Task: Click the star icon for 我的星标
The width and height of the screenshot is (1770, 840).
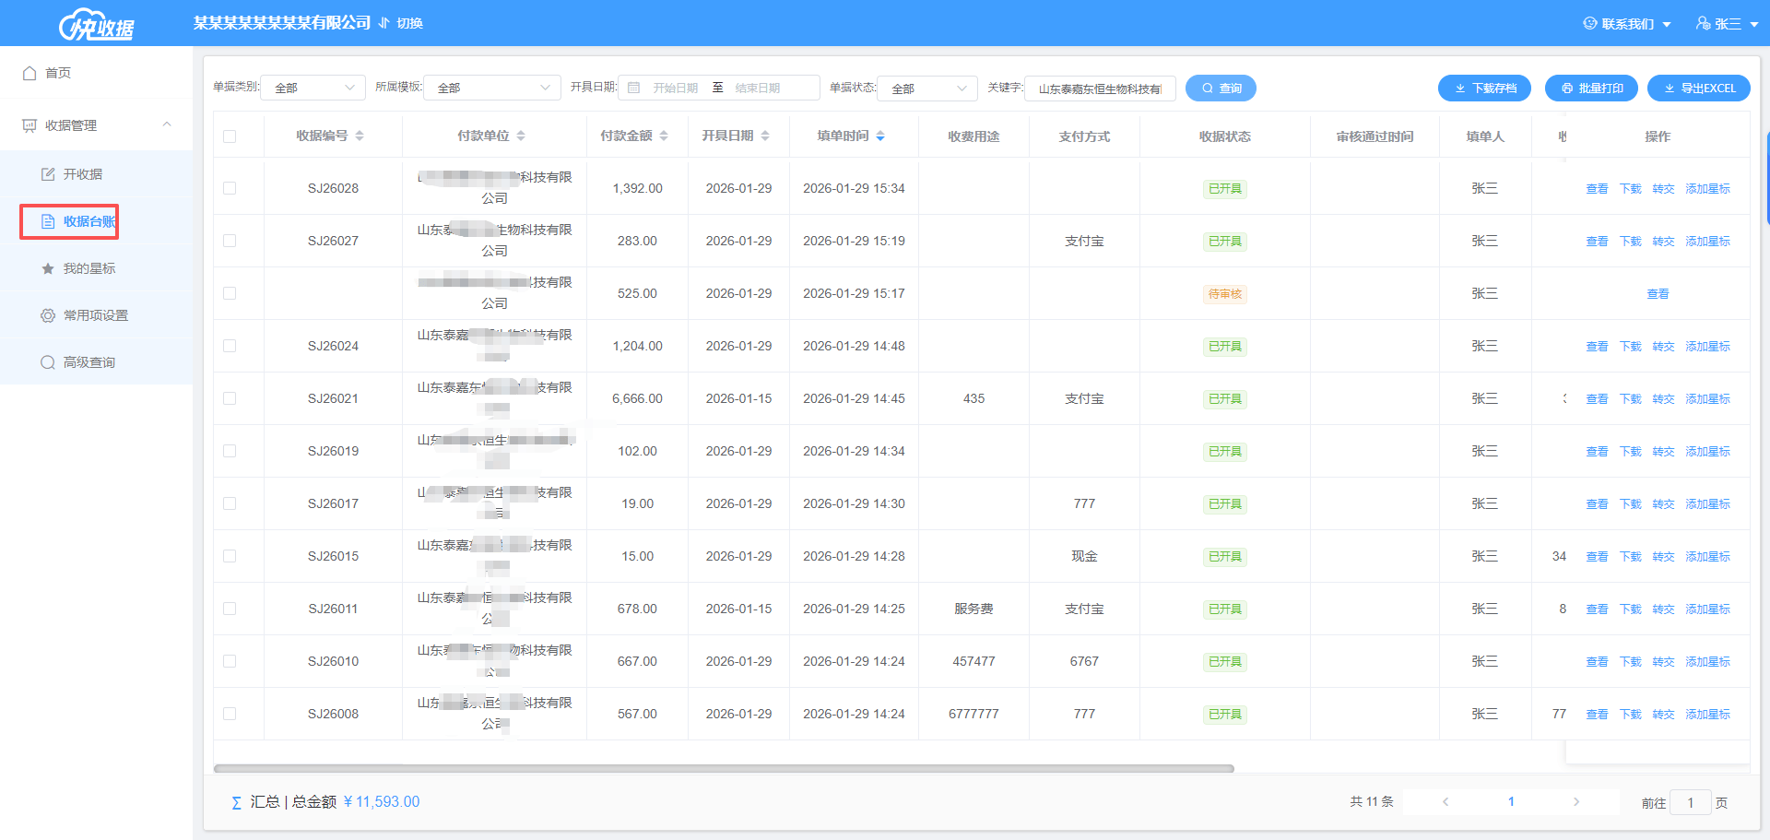Action: pyautogui.click(x=48, y=268)
